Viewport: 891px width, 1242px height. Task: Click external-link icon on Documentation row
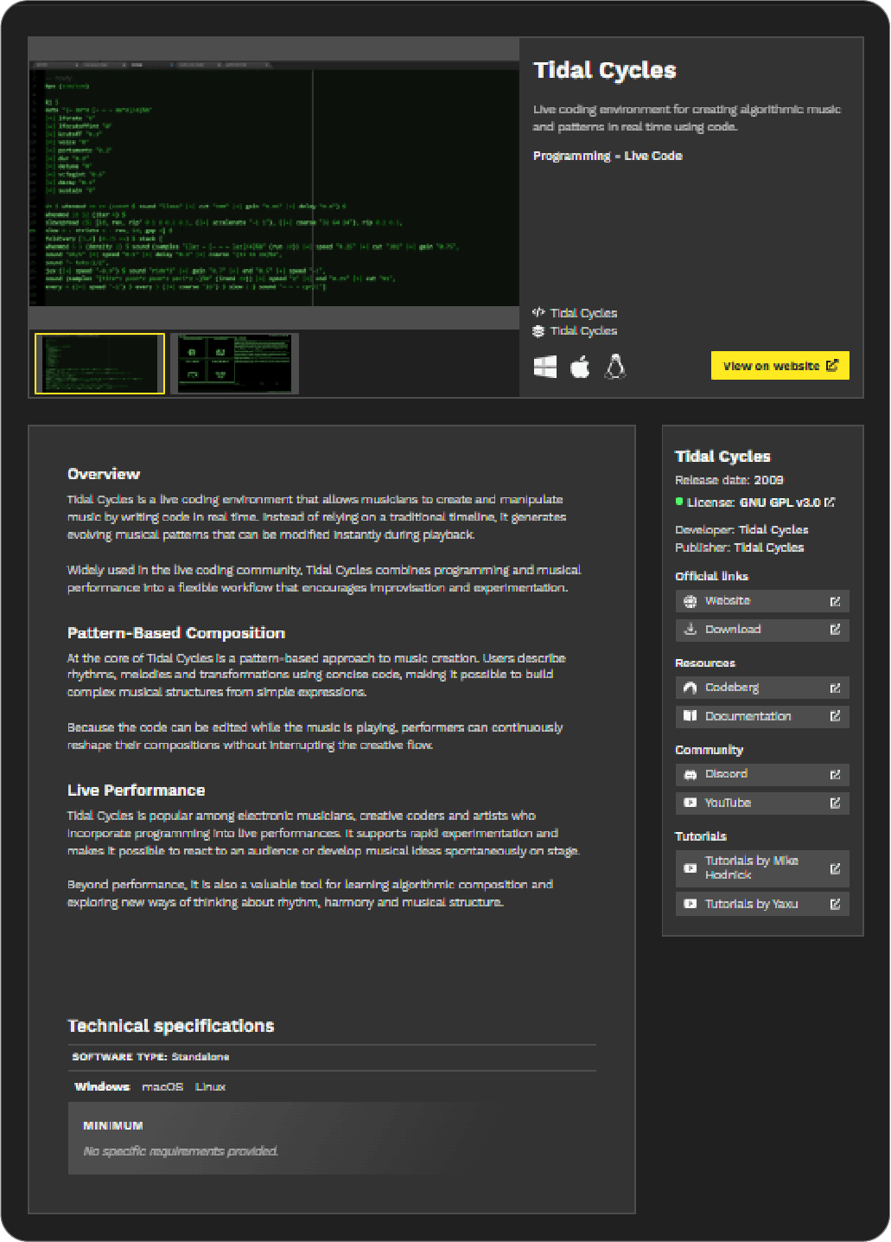coord(836,716)
